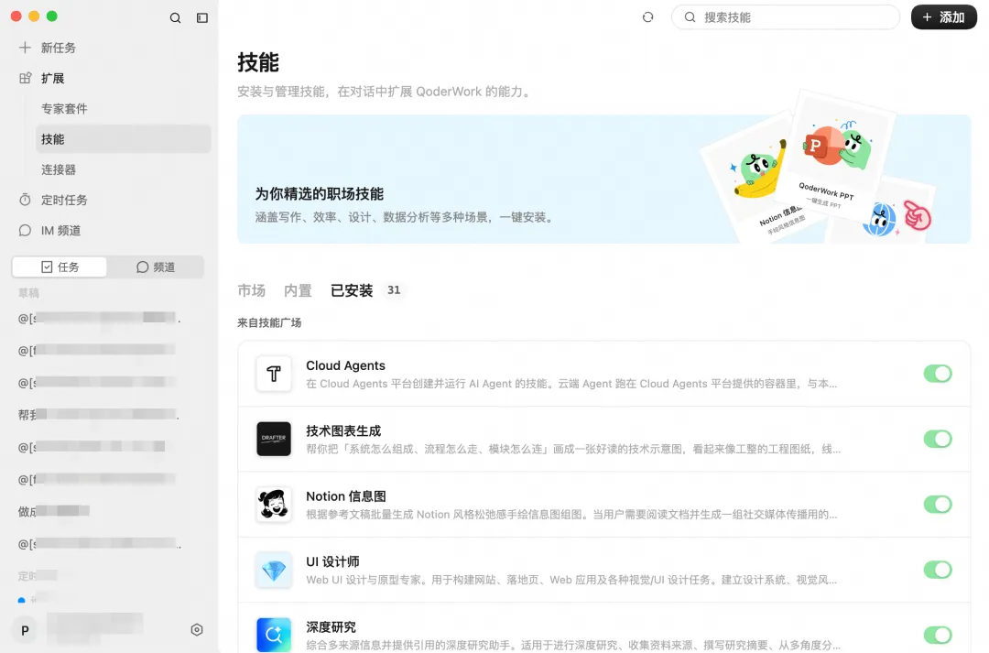Select the 任务 segment tab
This screenshot has height=653, width=989.
60,267
